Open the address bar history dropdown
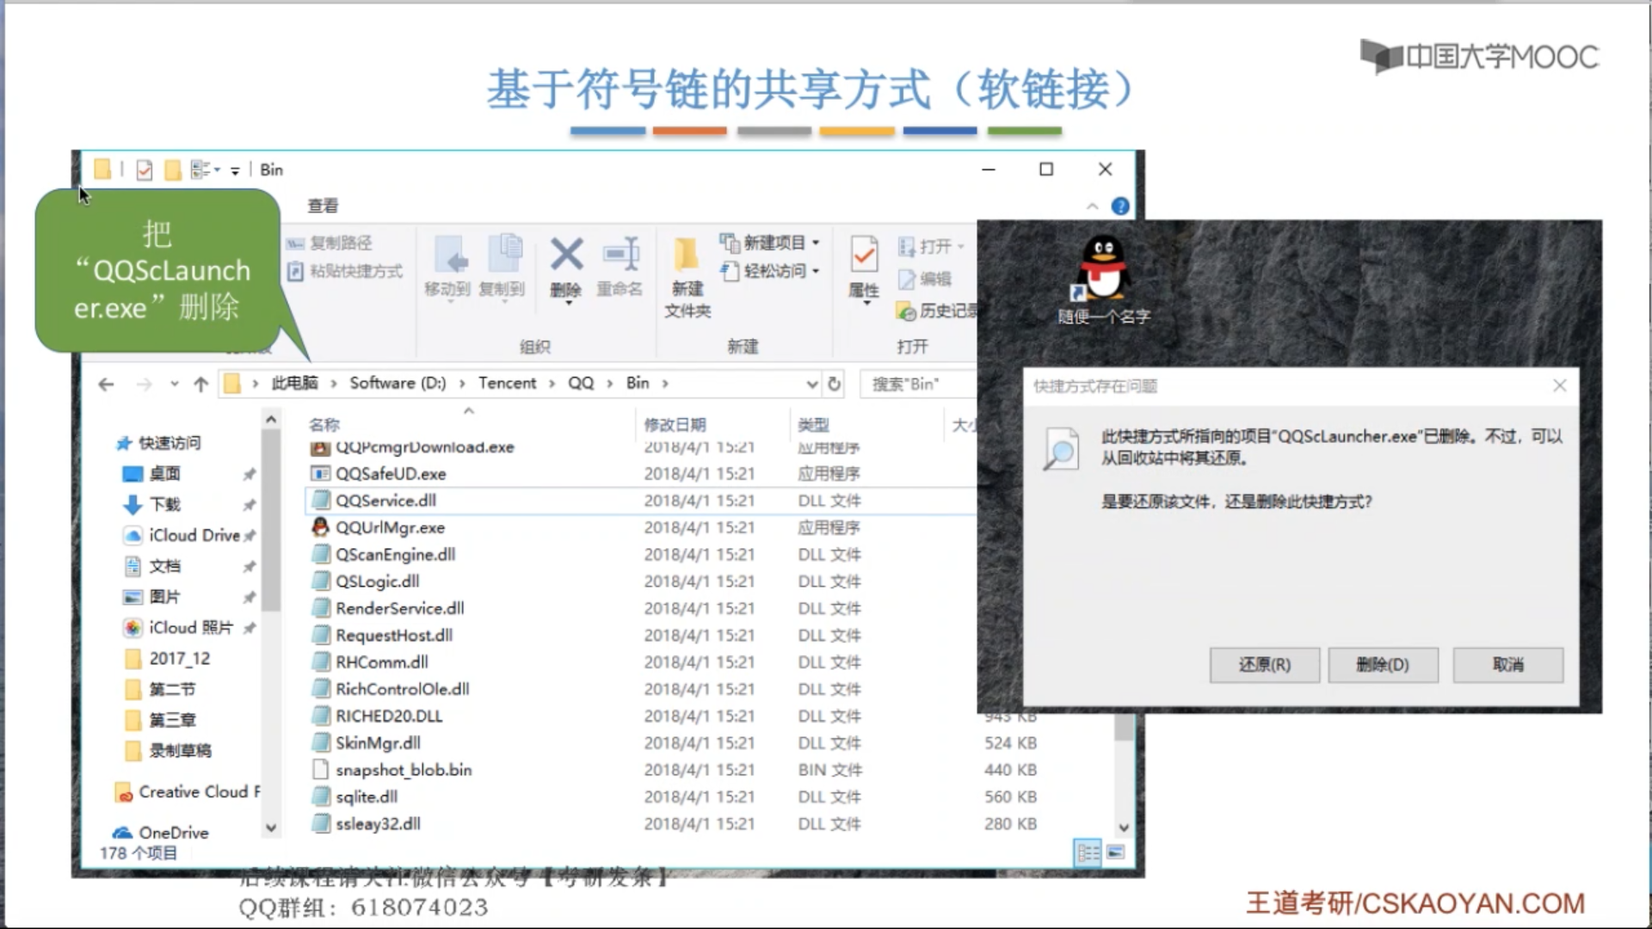This screenshot has height=929, width=1652. 811,384
